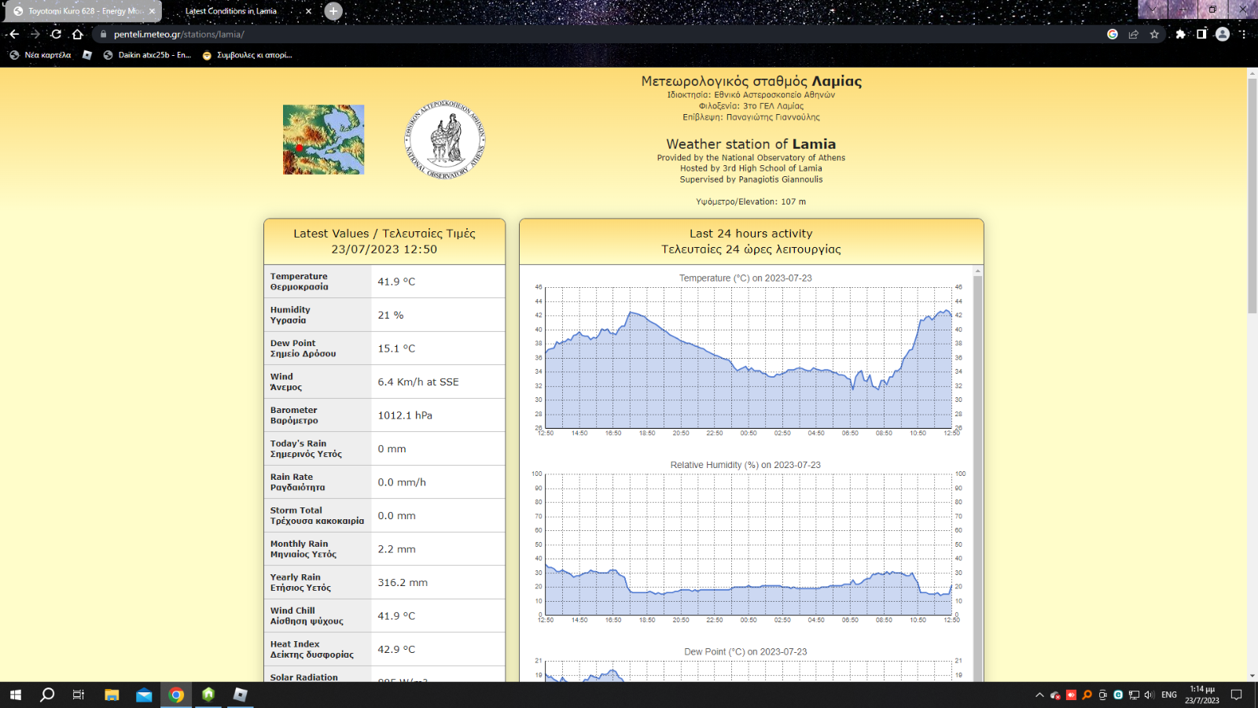Switch the ENG input language
This screenshot has width=1258, height=708.
click(1169, 695)
